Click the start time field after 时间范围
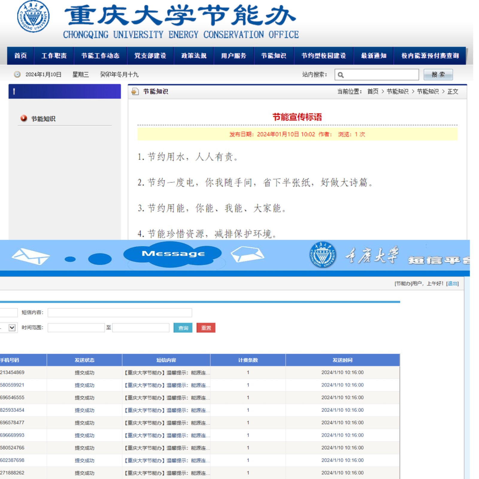Viewport: 479px width, 479px height. [x=76, y=328]
